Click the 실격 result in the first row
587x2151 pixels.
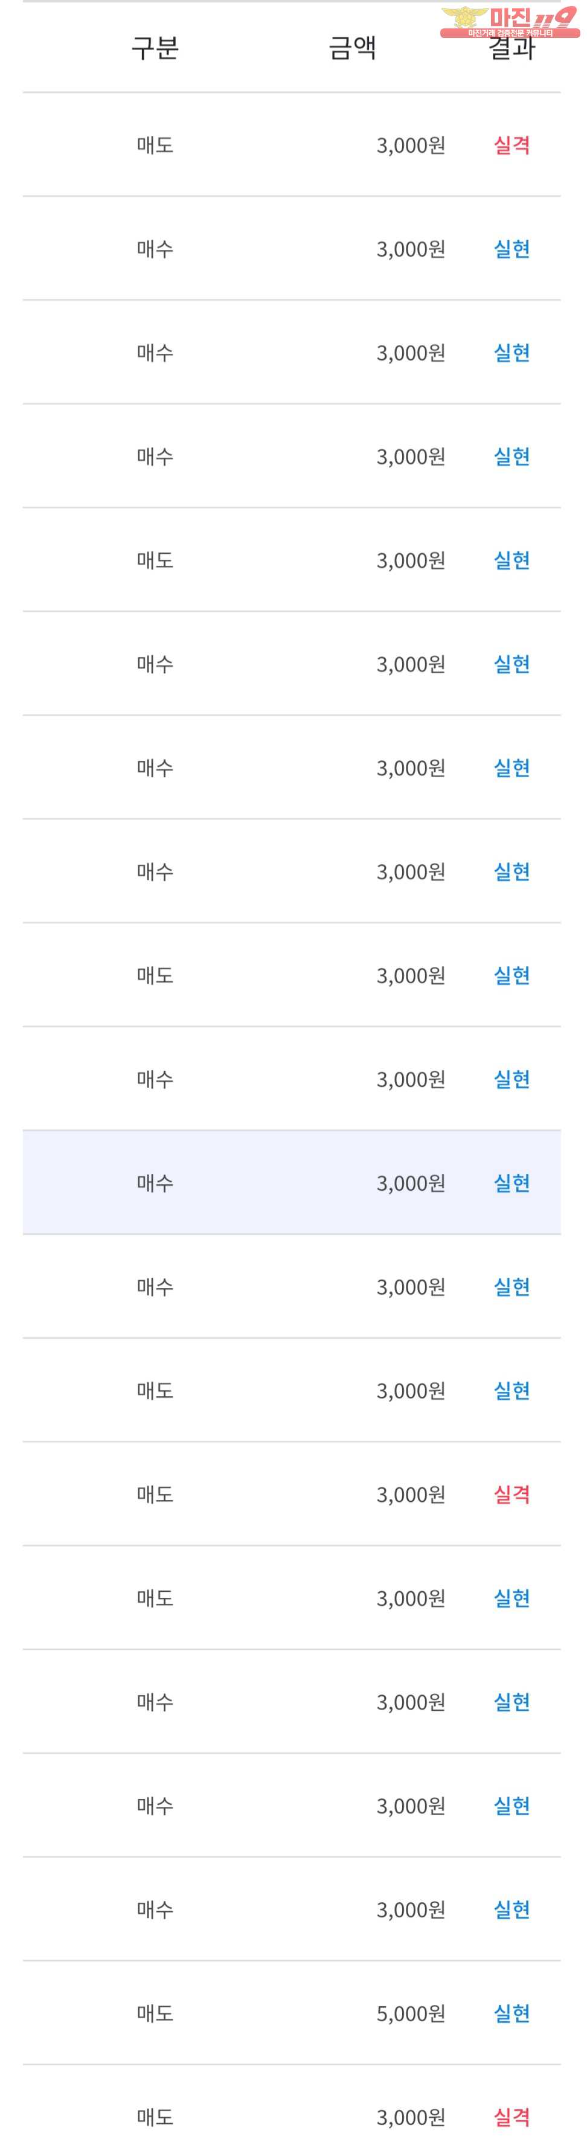point(512,146)
